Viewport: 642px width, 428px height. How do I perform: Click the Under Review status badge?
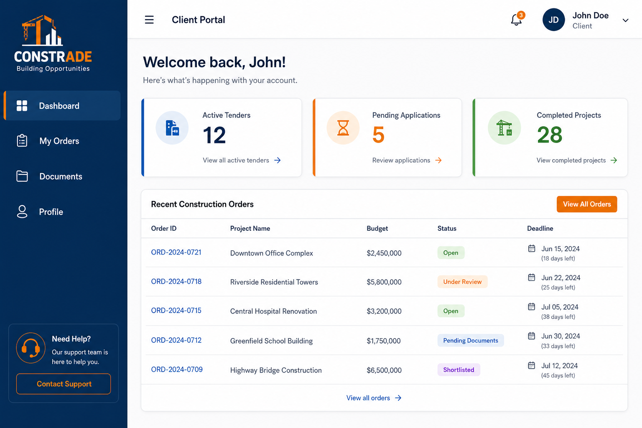pyautogui.click(x=462, y=282)
